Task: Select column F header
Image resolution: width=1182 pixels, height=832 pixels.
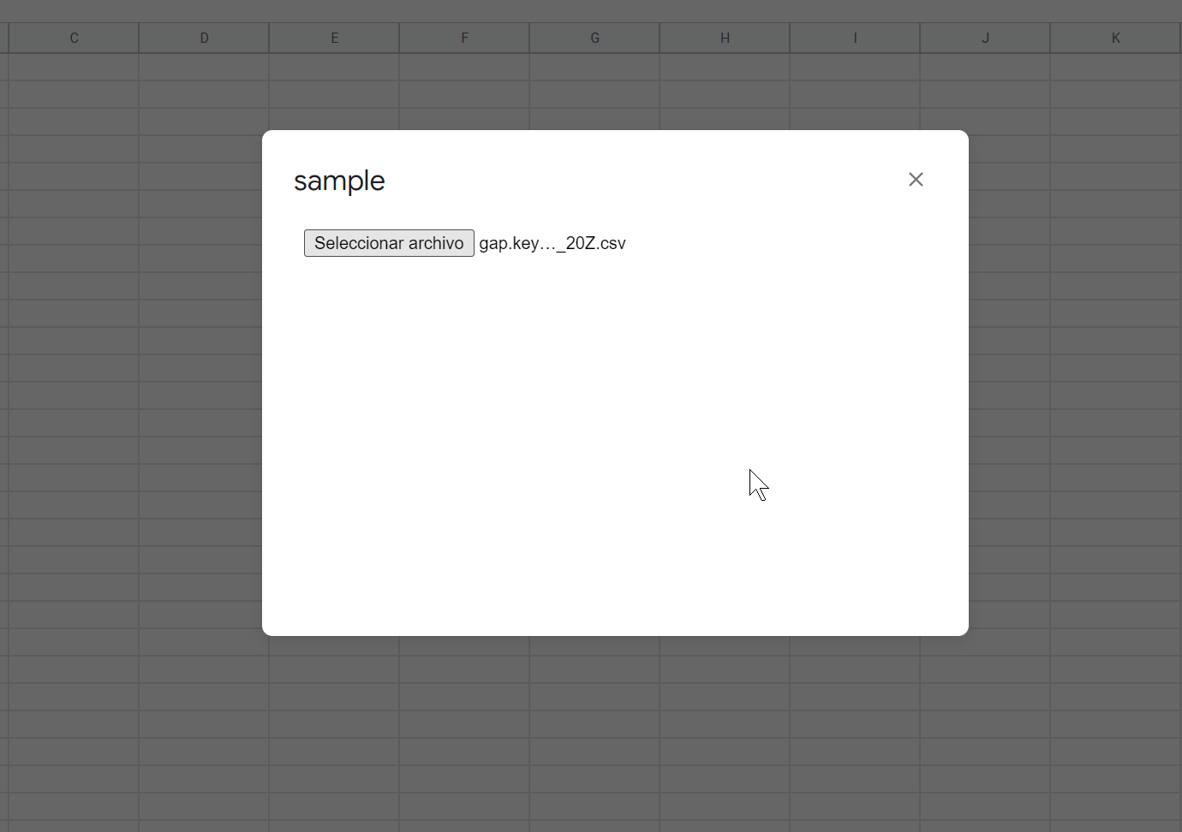Action: (464, 38)
